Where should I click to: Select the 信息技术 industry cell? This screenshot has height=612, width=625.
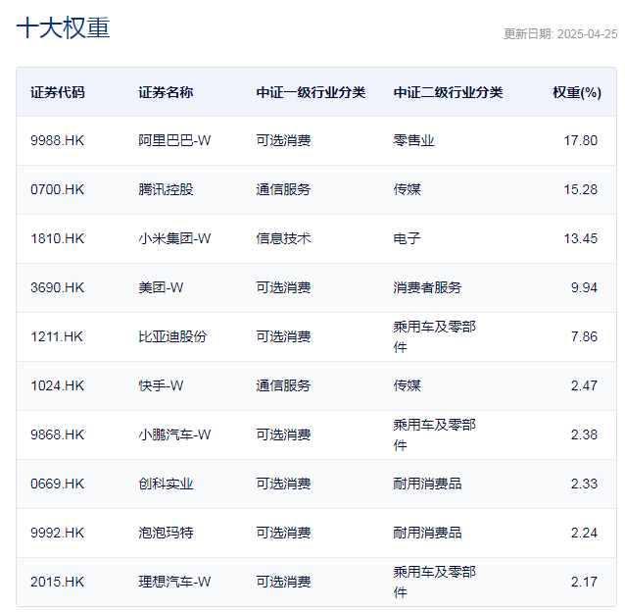tap(283, 238)
